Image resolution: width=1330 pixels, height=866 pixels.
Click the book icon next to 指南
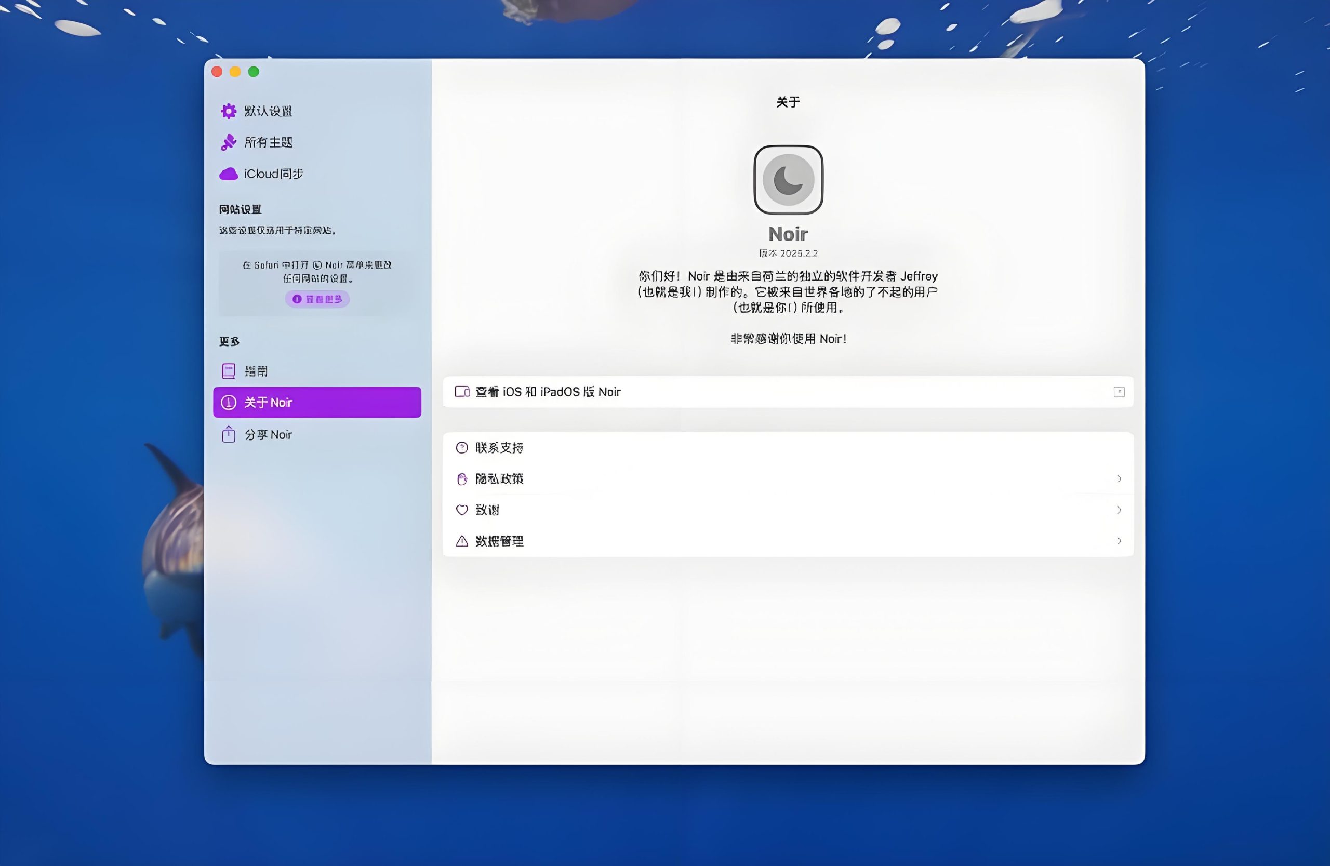coord(229,371)
